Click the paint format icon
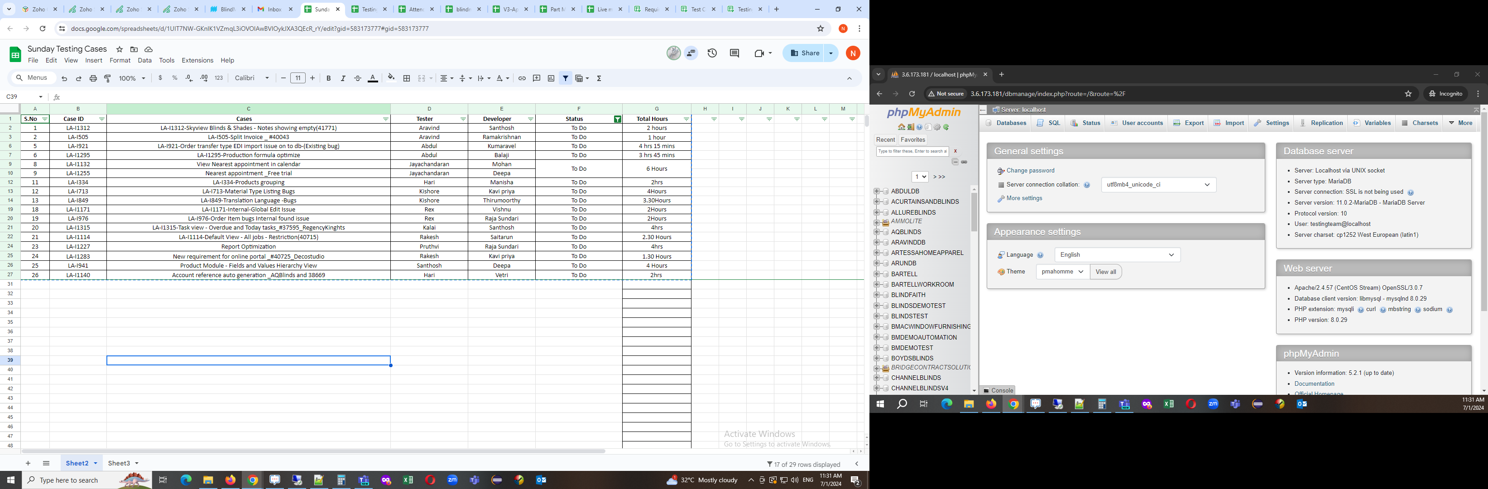1488x489 pixels. pos(107,78)
